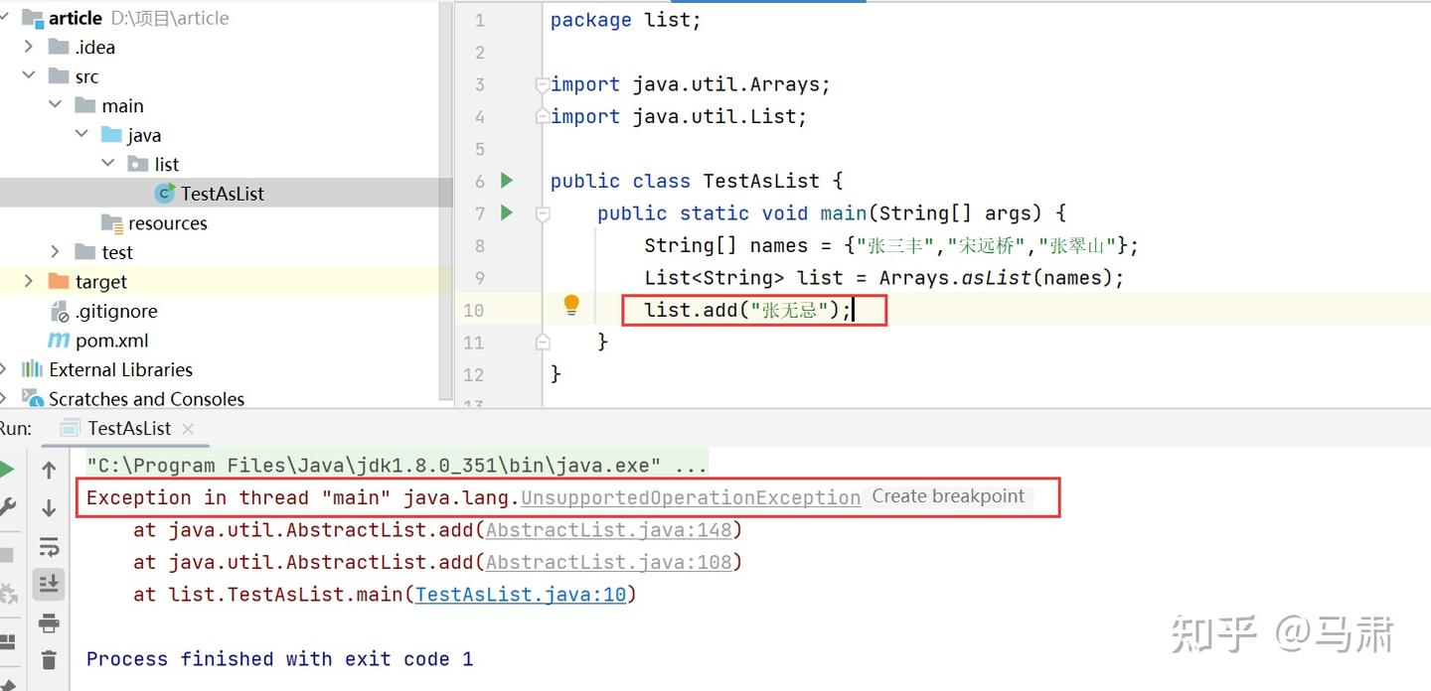Collapse the main method using its fold marker
Image resolution: width=1431 pixels, height=691 pixels.
pyautogui.click(x=543, y=212)
